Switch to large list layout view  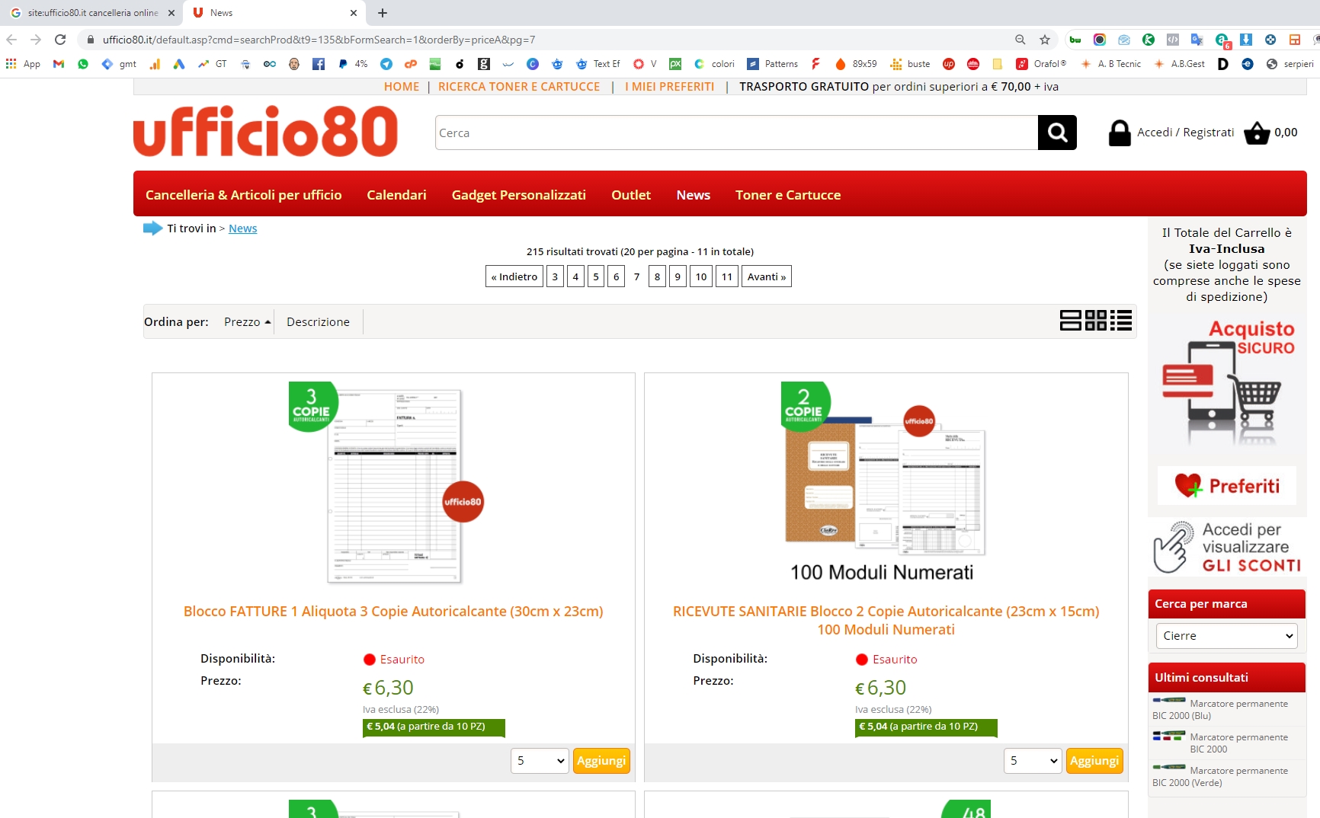pos(1070,321)
